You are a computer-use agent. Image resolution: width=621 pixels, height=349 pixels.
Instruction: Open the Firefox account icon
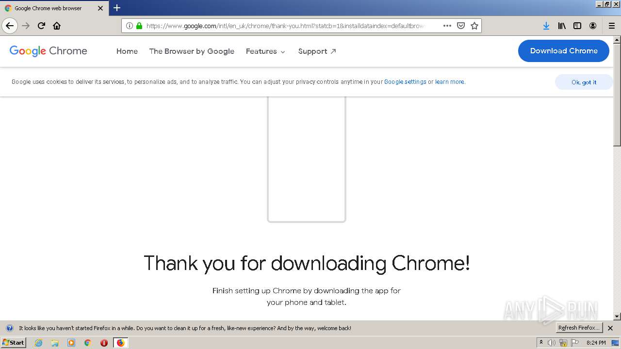593,26
